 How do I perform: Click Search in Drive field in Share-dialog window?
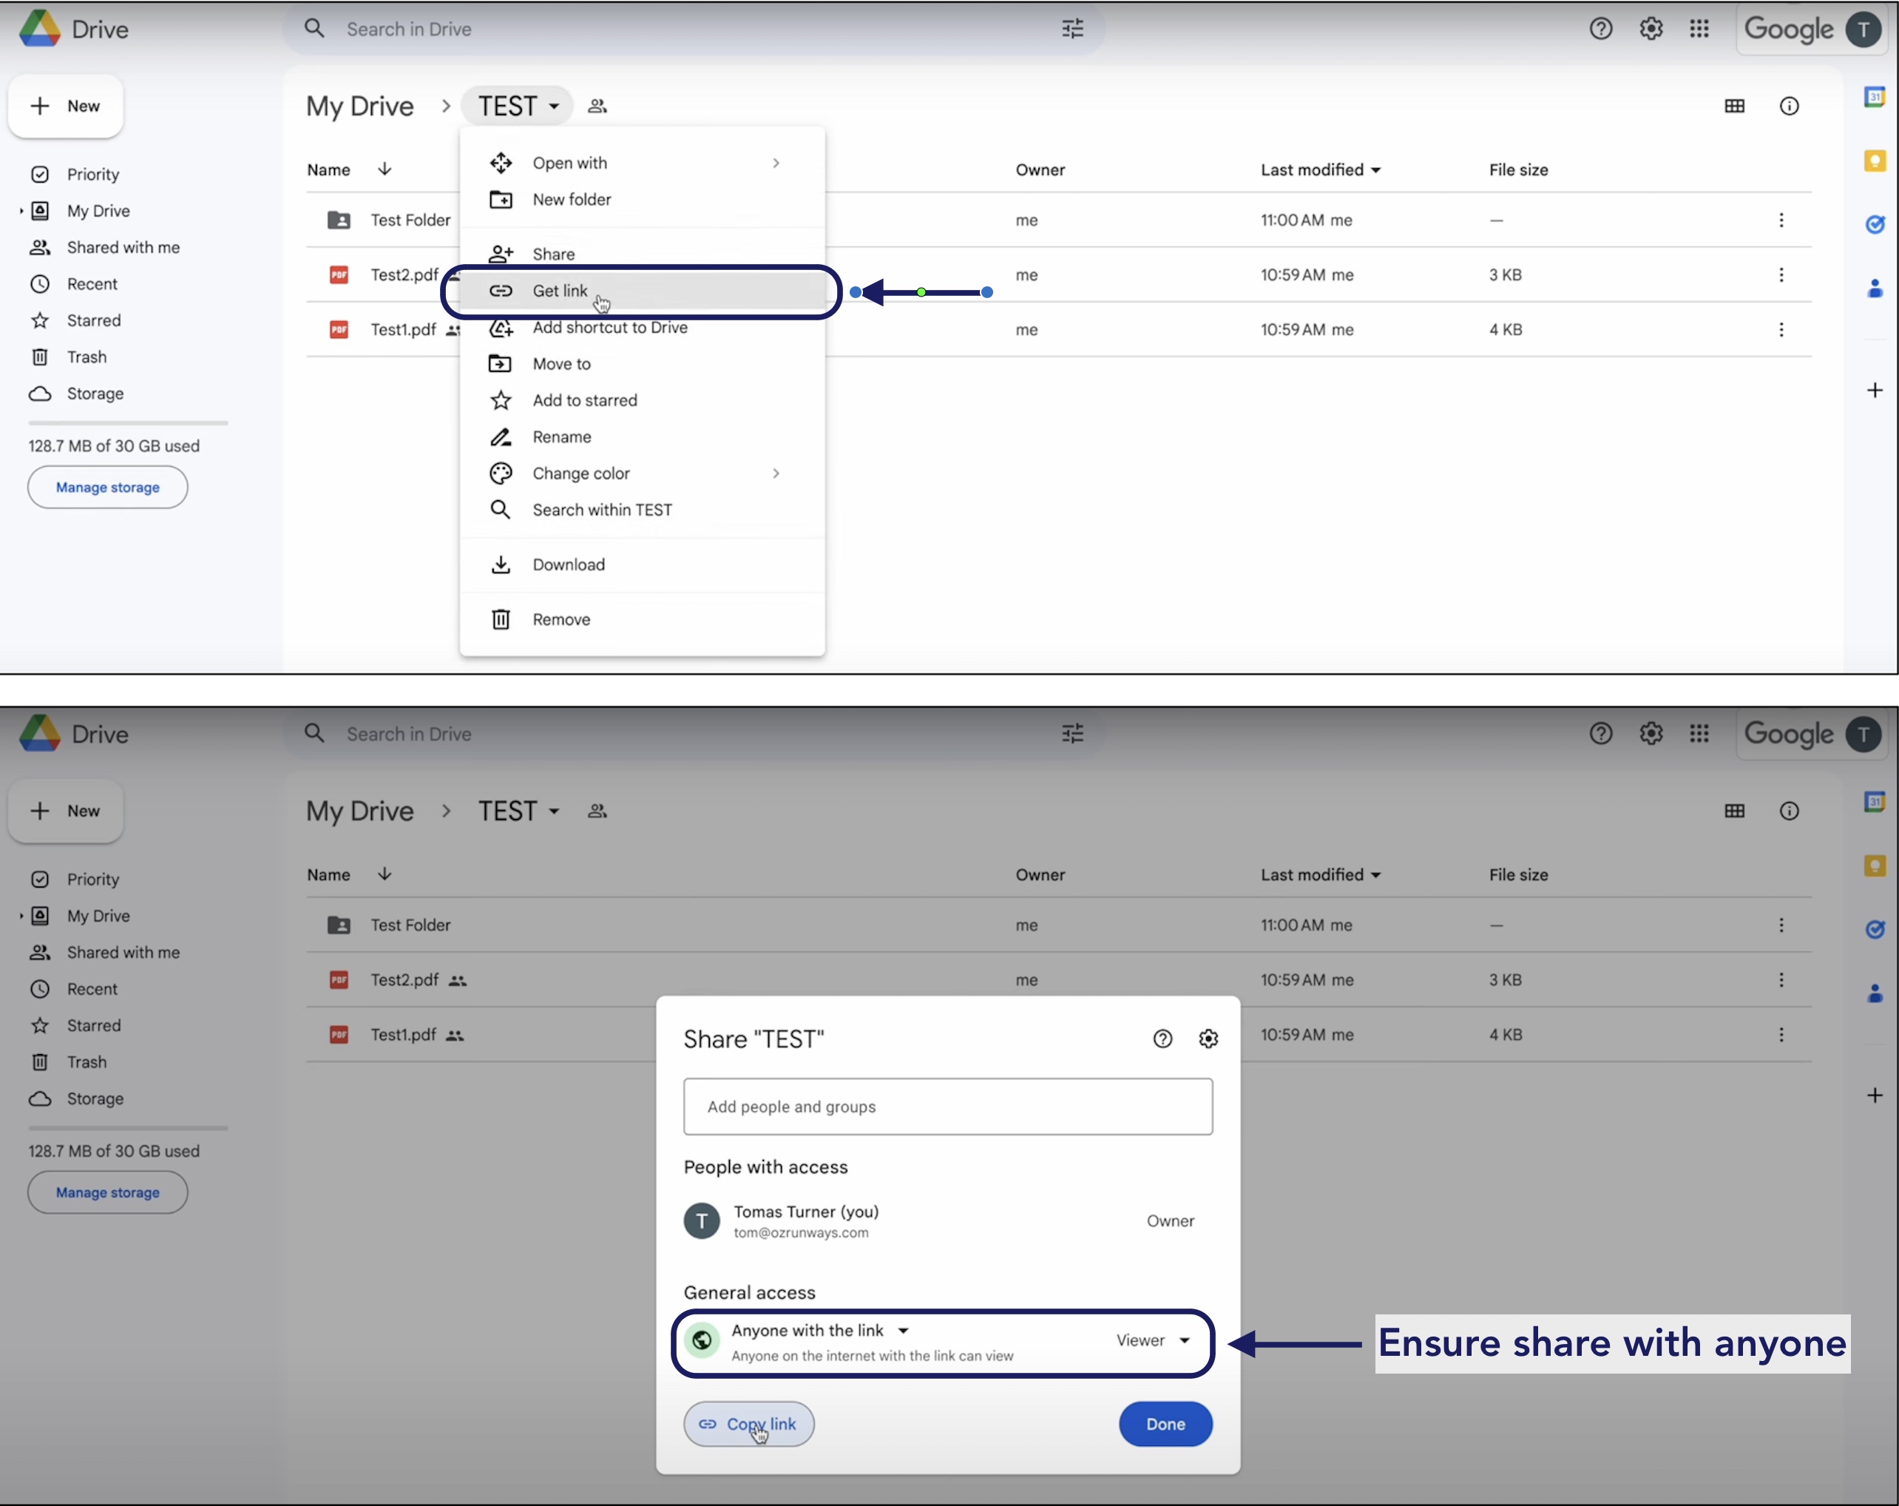coord(693,734)
